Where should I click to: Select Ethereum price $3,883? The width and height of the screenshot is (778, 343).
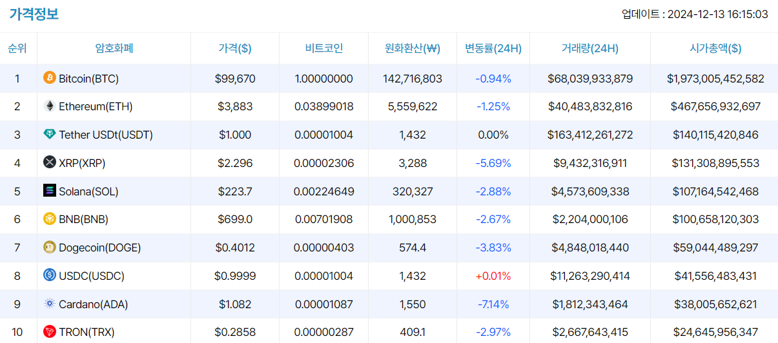(x=235, y=106)
